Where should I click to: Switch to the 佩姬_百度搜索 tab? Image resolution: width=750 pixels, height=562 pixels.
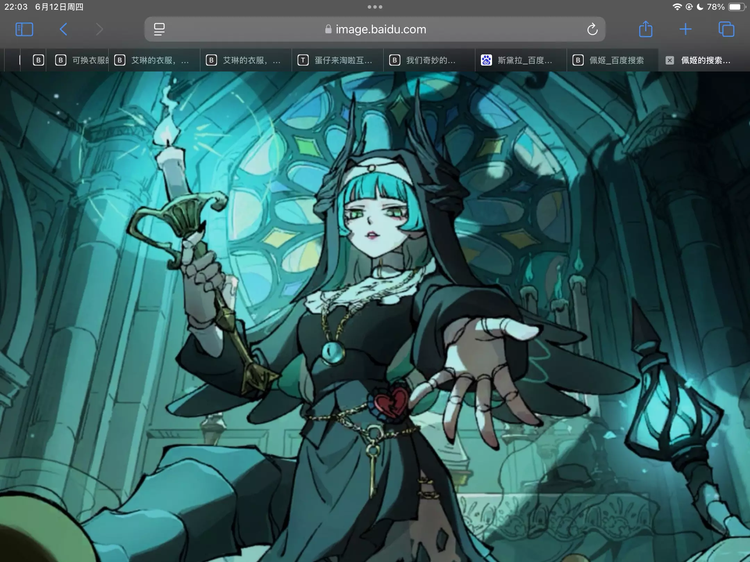tap(612, 60)
